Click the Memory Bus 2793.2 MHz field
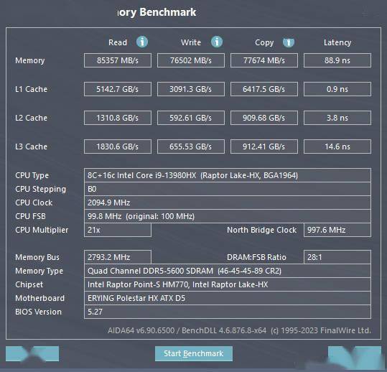The height and width of the screenshot is (372, 387). [118, 257]
